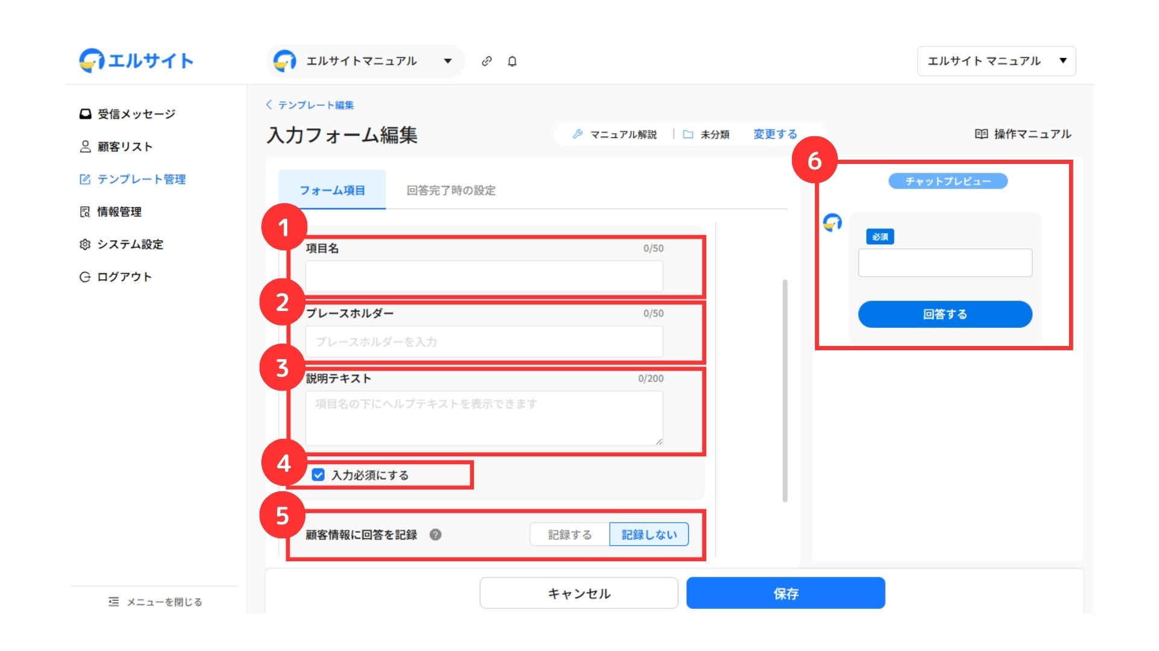Screen dimensions: 1159x651
Task: Click the link chain icon in header
Action: [487, 61]
